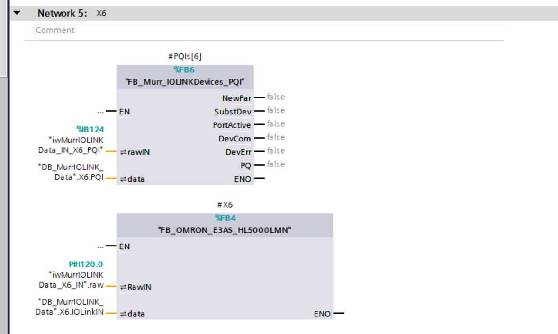Collapse Network 5 with the triangle expander
The image size is (558, 334).
(17, 13)
